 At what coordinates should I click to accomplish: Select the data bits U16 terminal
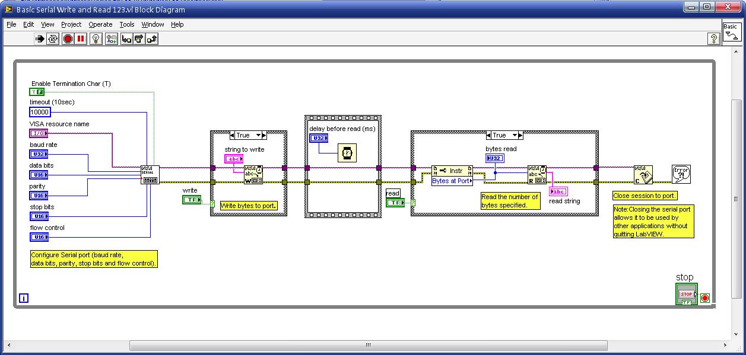click(x=39, y=175)
